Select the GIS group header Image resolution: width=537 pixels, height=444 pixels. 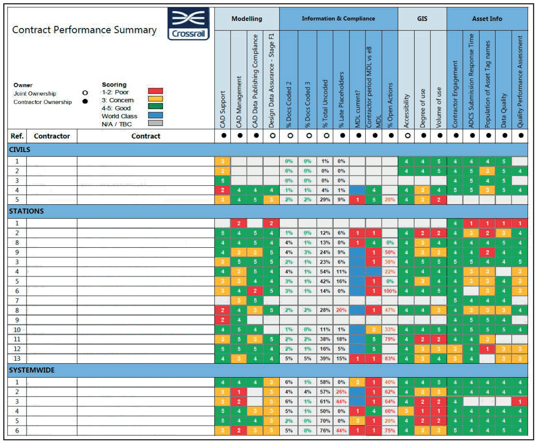tap(422, 19)
